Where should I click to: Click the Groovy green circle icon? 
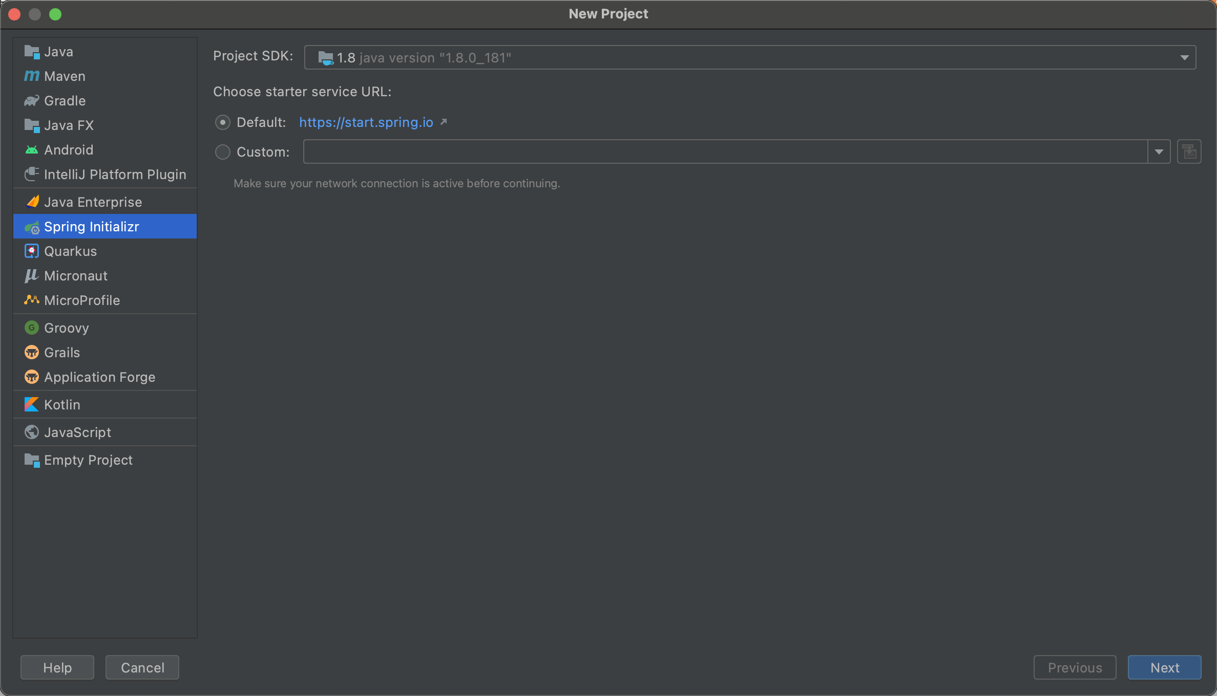click(31, 328)
